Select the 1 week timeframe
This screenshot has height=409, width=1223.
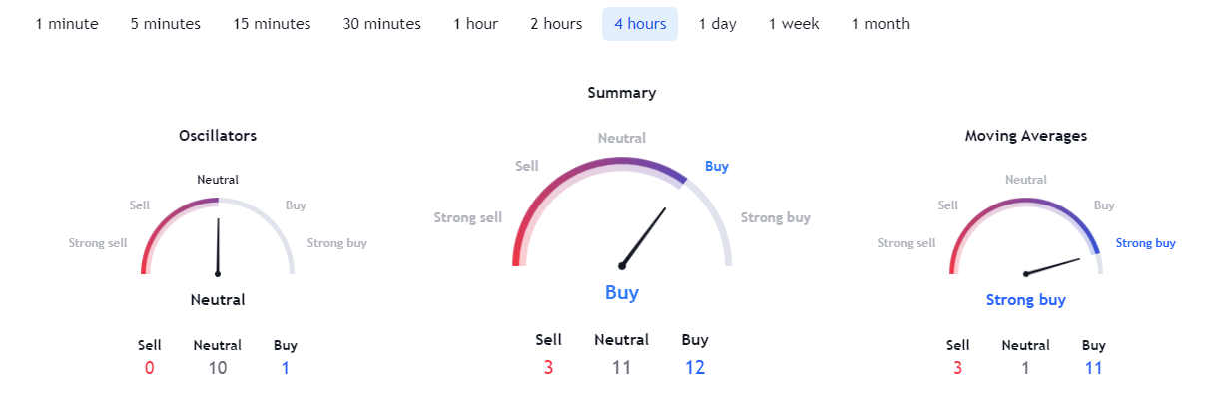[794, 24]
